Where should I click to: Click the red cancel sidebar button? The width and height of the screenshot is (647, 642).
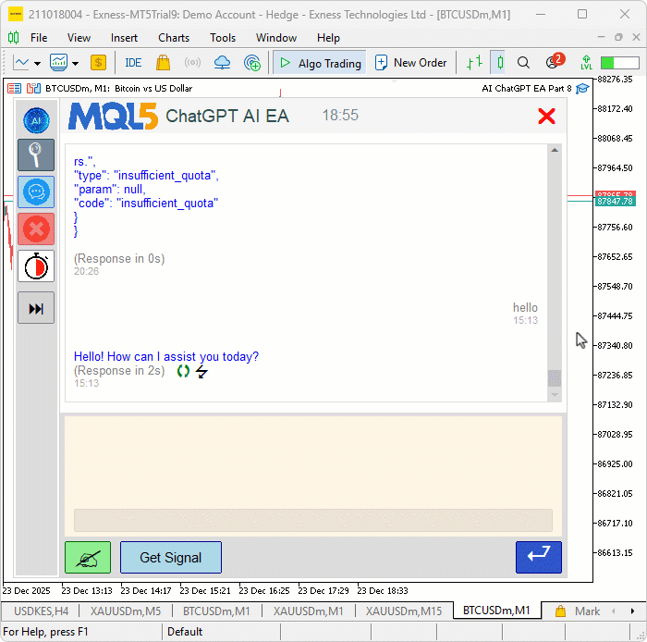coord(36,228)
